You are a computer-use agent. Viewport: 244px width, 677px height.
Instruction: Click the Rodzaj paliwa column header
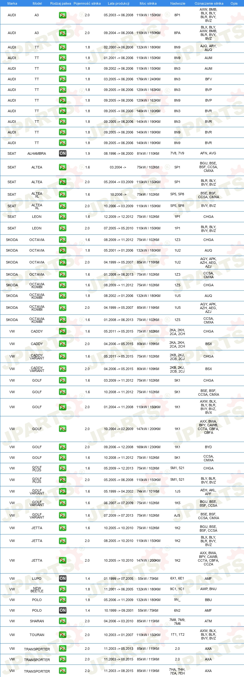coord(61,3)
